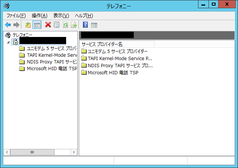This screenshot has height=168, width=238.
Task: Select NDIS Proxy TAPI tree item
Action: click(52, 62)
